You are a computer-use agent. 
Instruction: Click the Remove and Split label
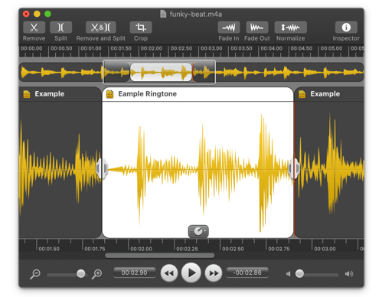coord(101,38)
